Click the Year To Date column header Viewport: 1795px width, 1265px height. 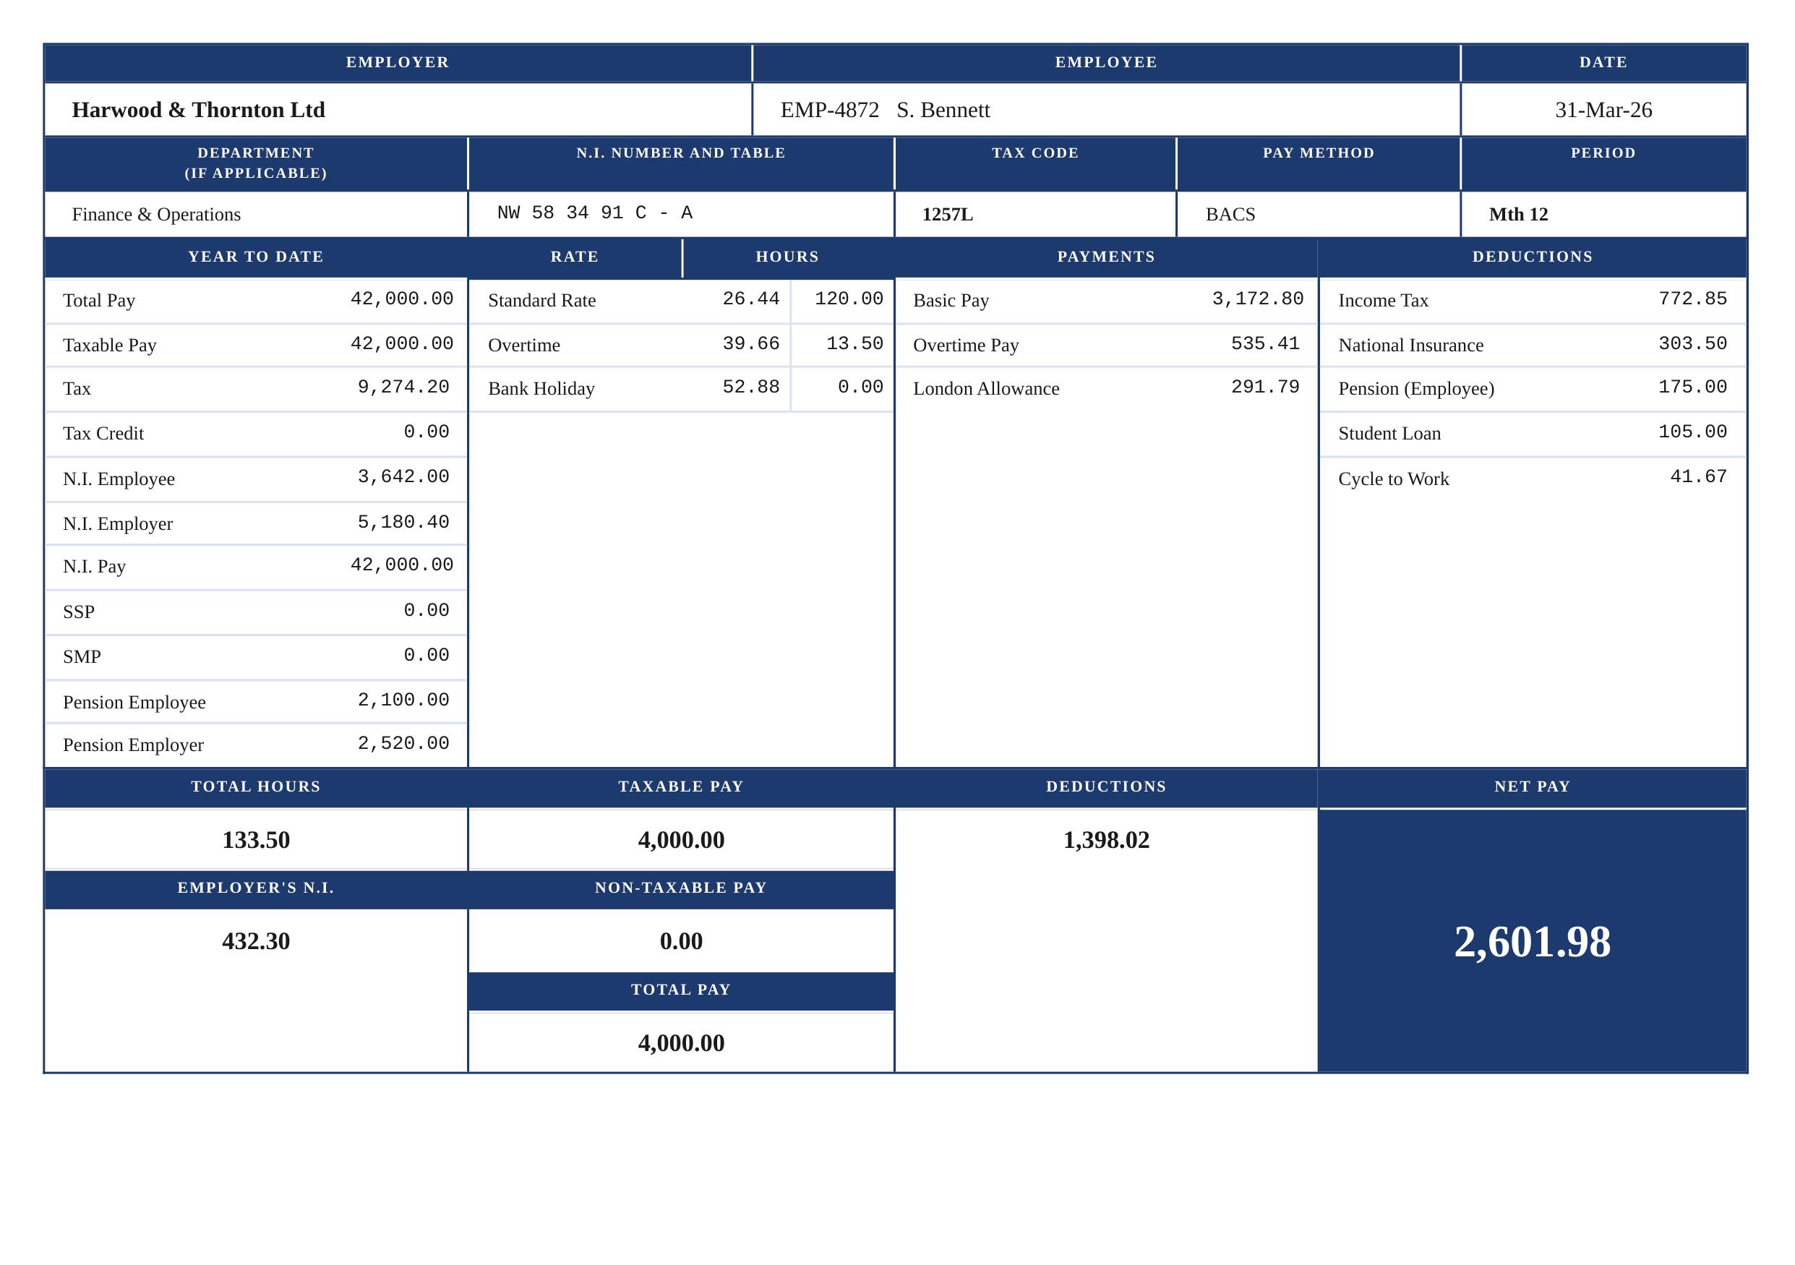pyautogui.click(x=256, y=257)
